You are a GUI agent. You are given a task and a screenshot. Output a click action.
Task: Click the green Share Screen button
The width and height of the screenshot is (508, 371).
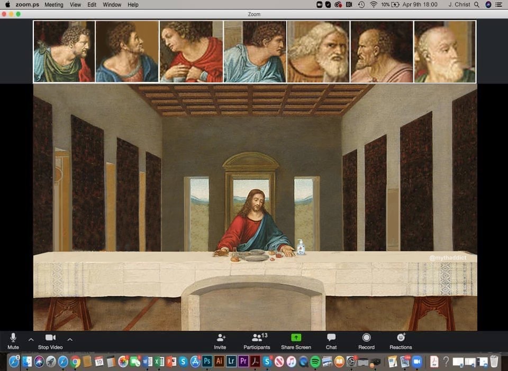coord(296,341)
